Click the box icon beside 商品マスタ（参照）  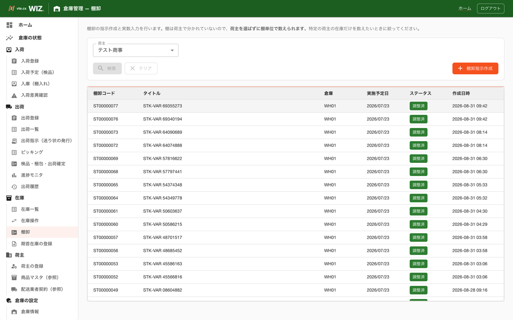click(14, 278)
